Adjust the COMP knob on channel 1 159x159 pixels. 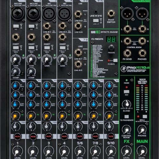point(16,71)
